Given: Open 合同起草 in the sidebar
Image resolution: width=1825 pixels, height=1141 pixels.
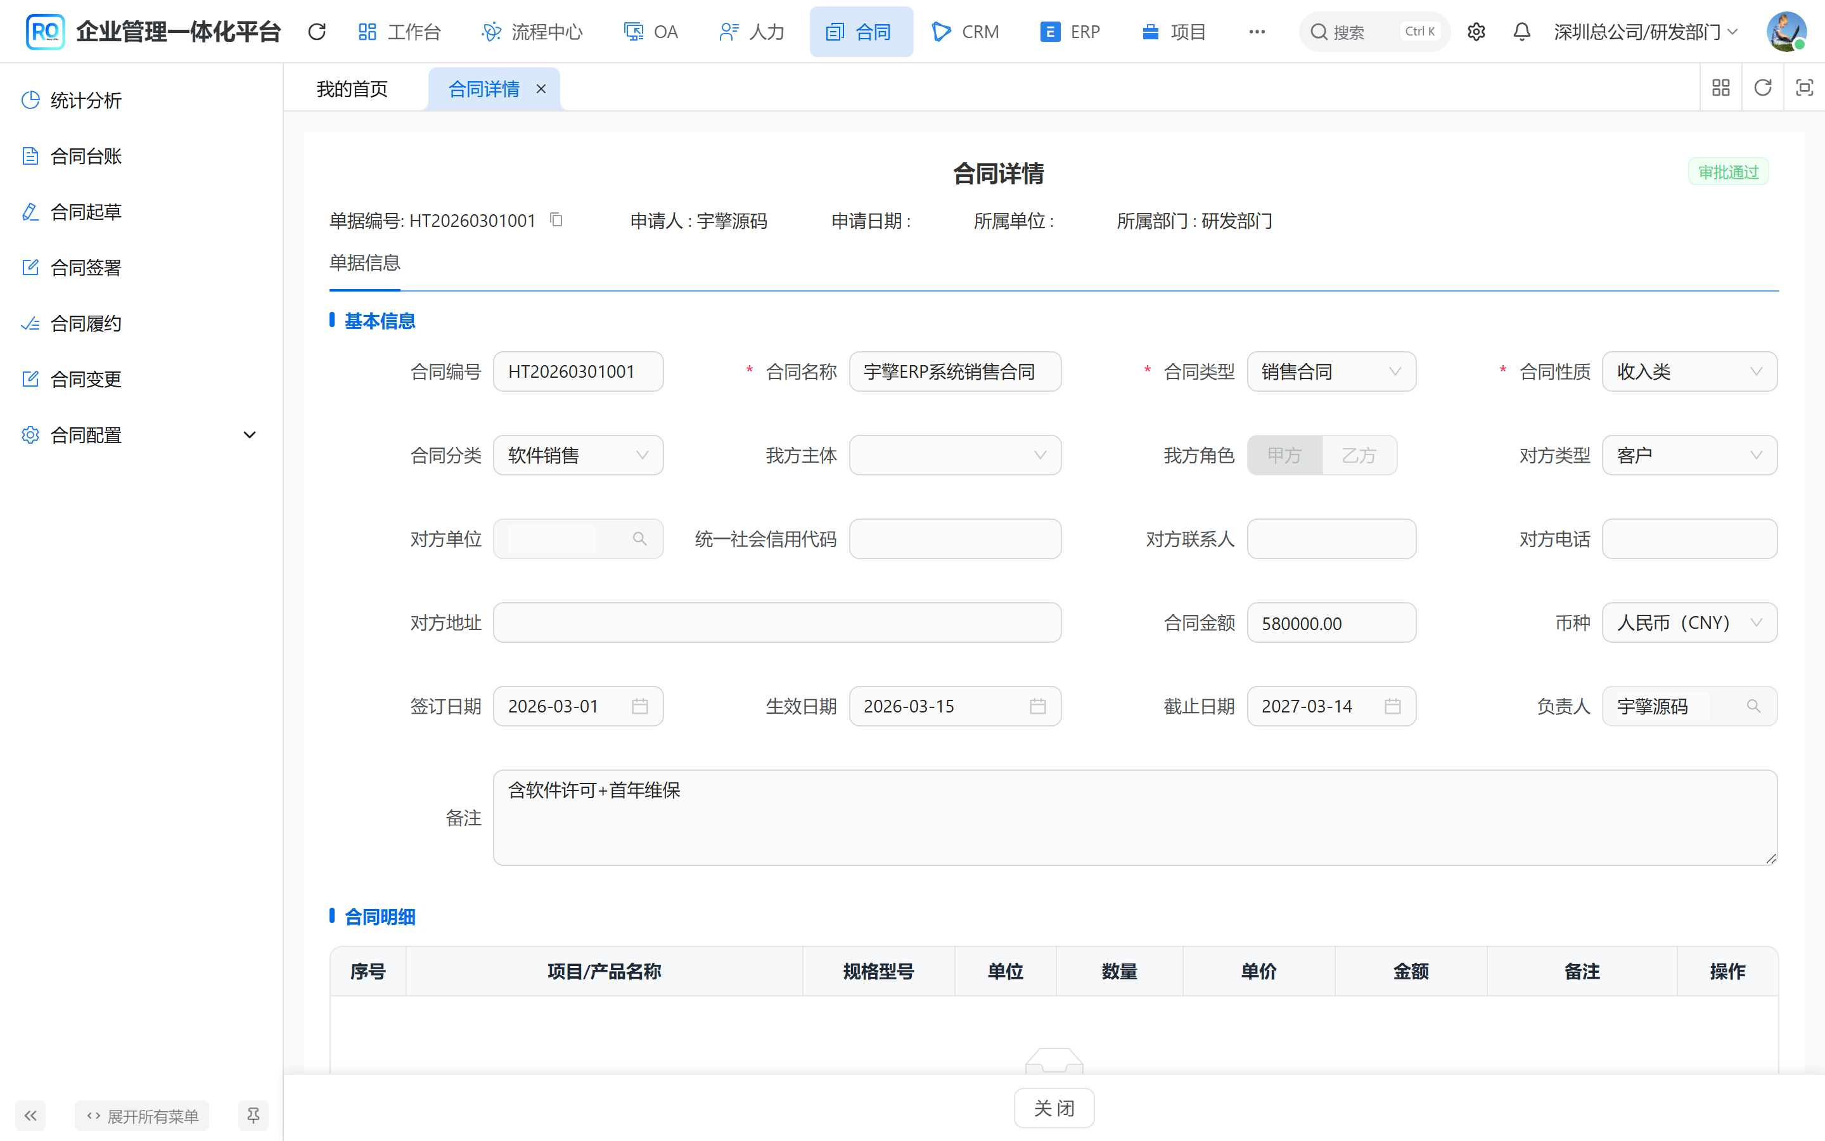Looking at the screenshot, I should coord(85,212).
